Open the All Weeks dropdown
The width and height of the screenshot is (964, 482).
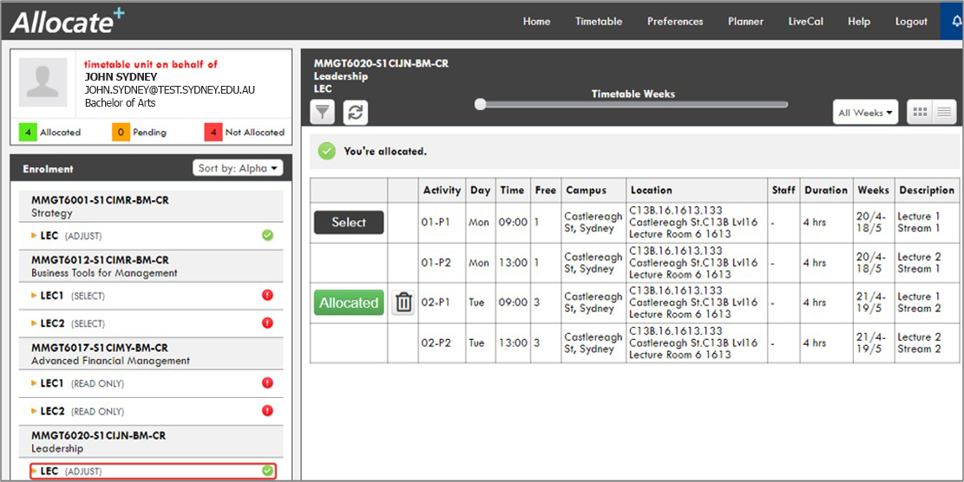click(x=866, y=113)
